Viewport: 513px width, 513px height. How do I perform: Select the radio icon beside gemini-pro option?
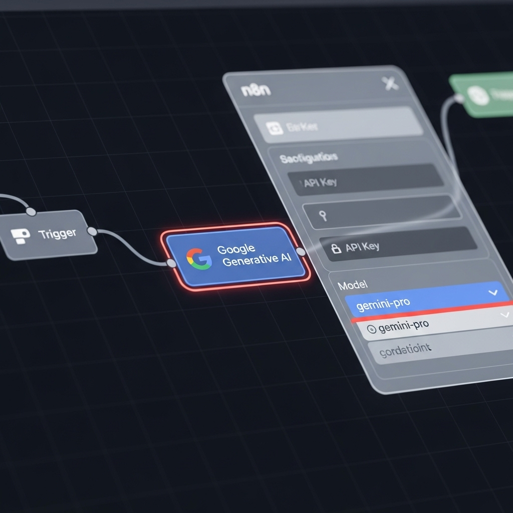(x=372, y=329)
